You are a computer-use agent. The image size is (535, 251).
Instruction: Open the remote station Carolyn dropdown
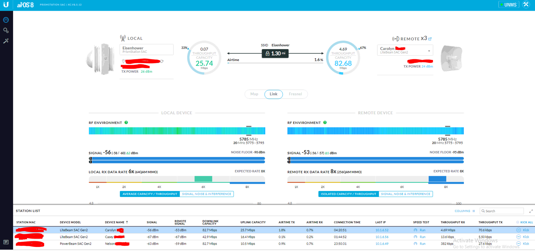(429, 51)
